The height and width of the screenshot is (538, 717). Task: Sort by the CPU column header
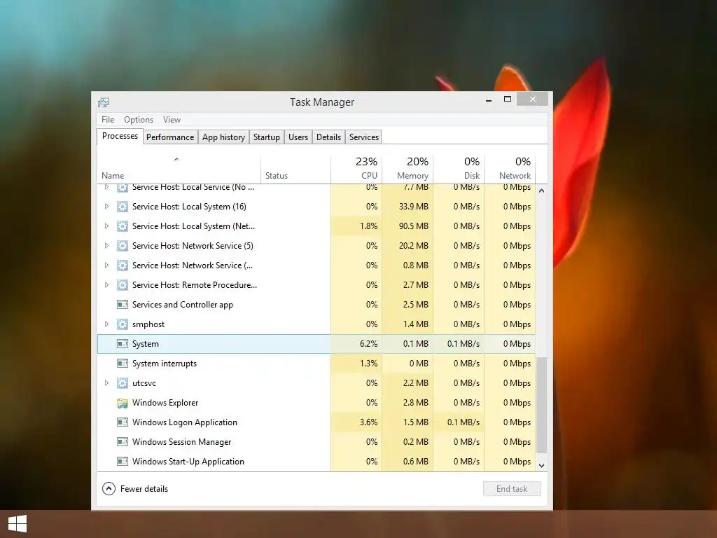point(356,170)
